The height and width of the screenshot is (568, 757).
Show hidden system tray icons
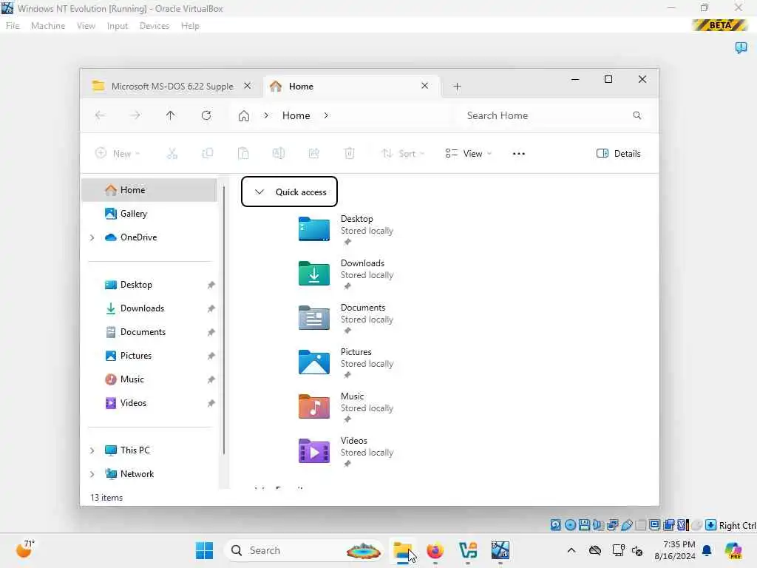pyautogui.click(x=571, y=550)
